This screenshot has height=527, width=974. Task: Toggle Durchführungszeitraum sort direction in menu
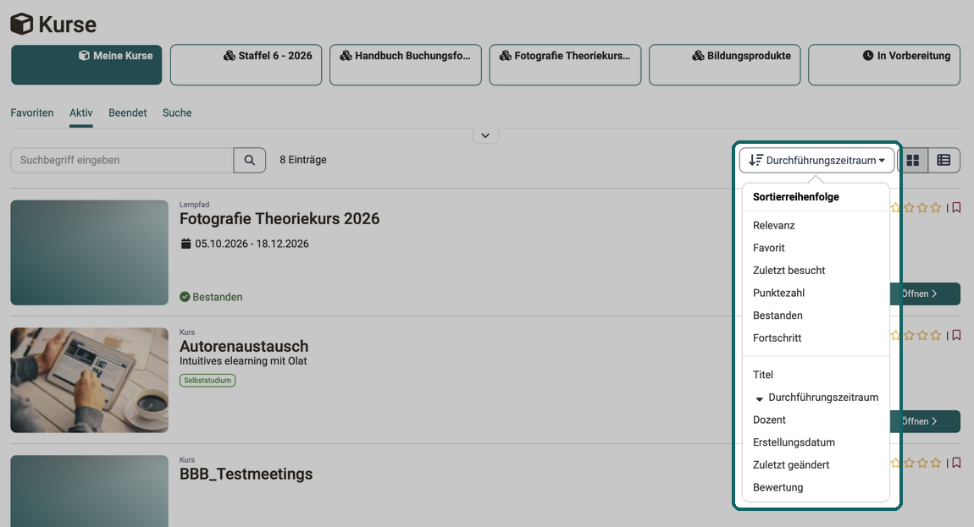coord(816,398)
